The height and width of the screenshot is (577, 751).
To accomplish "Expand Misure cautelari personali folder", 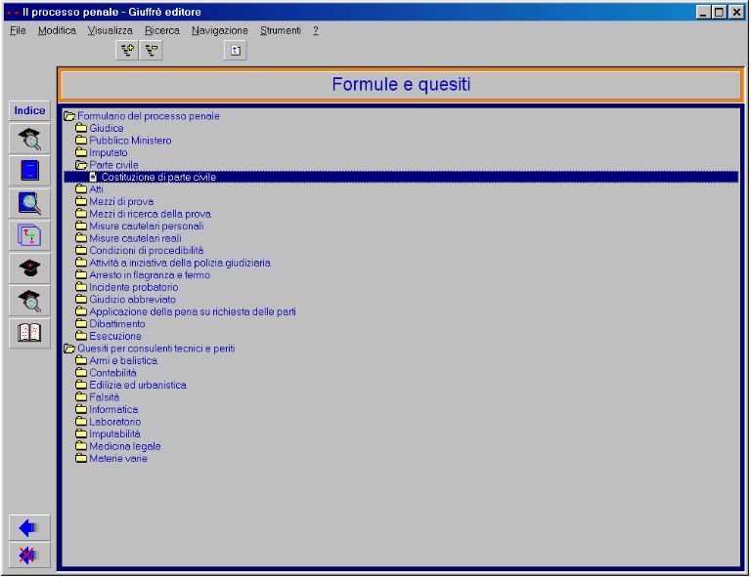I will coord(140,227).
